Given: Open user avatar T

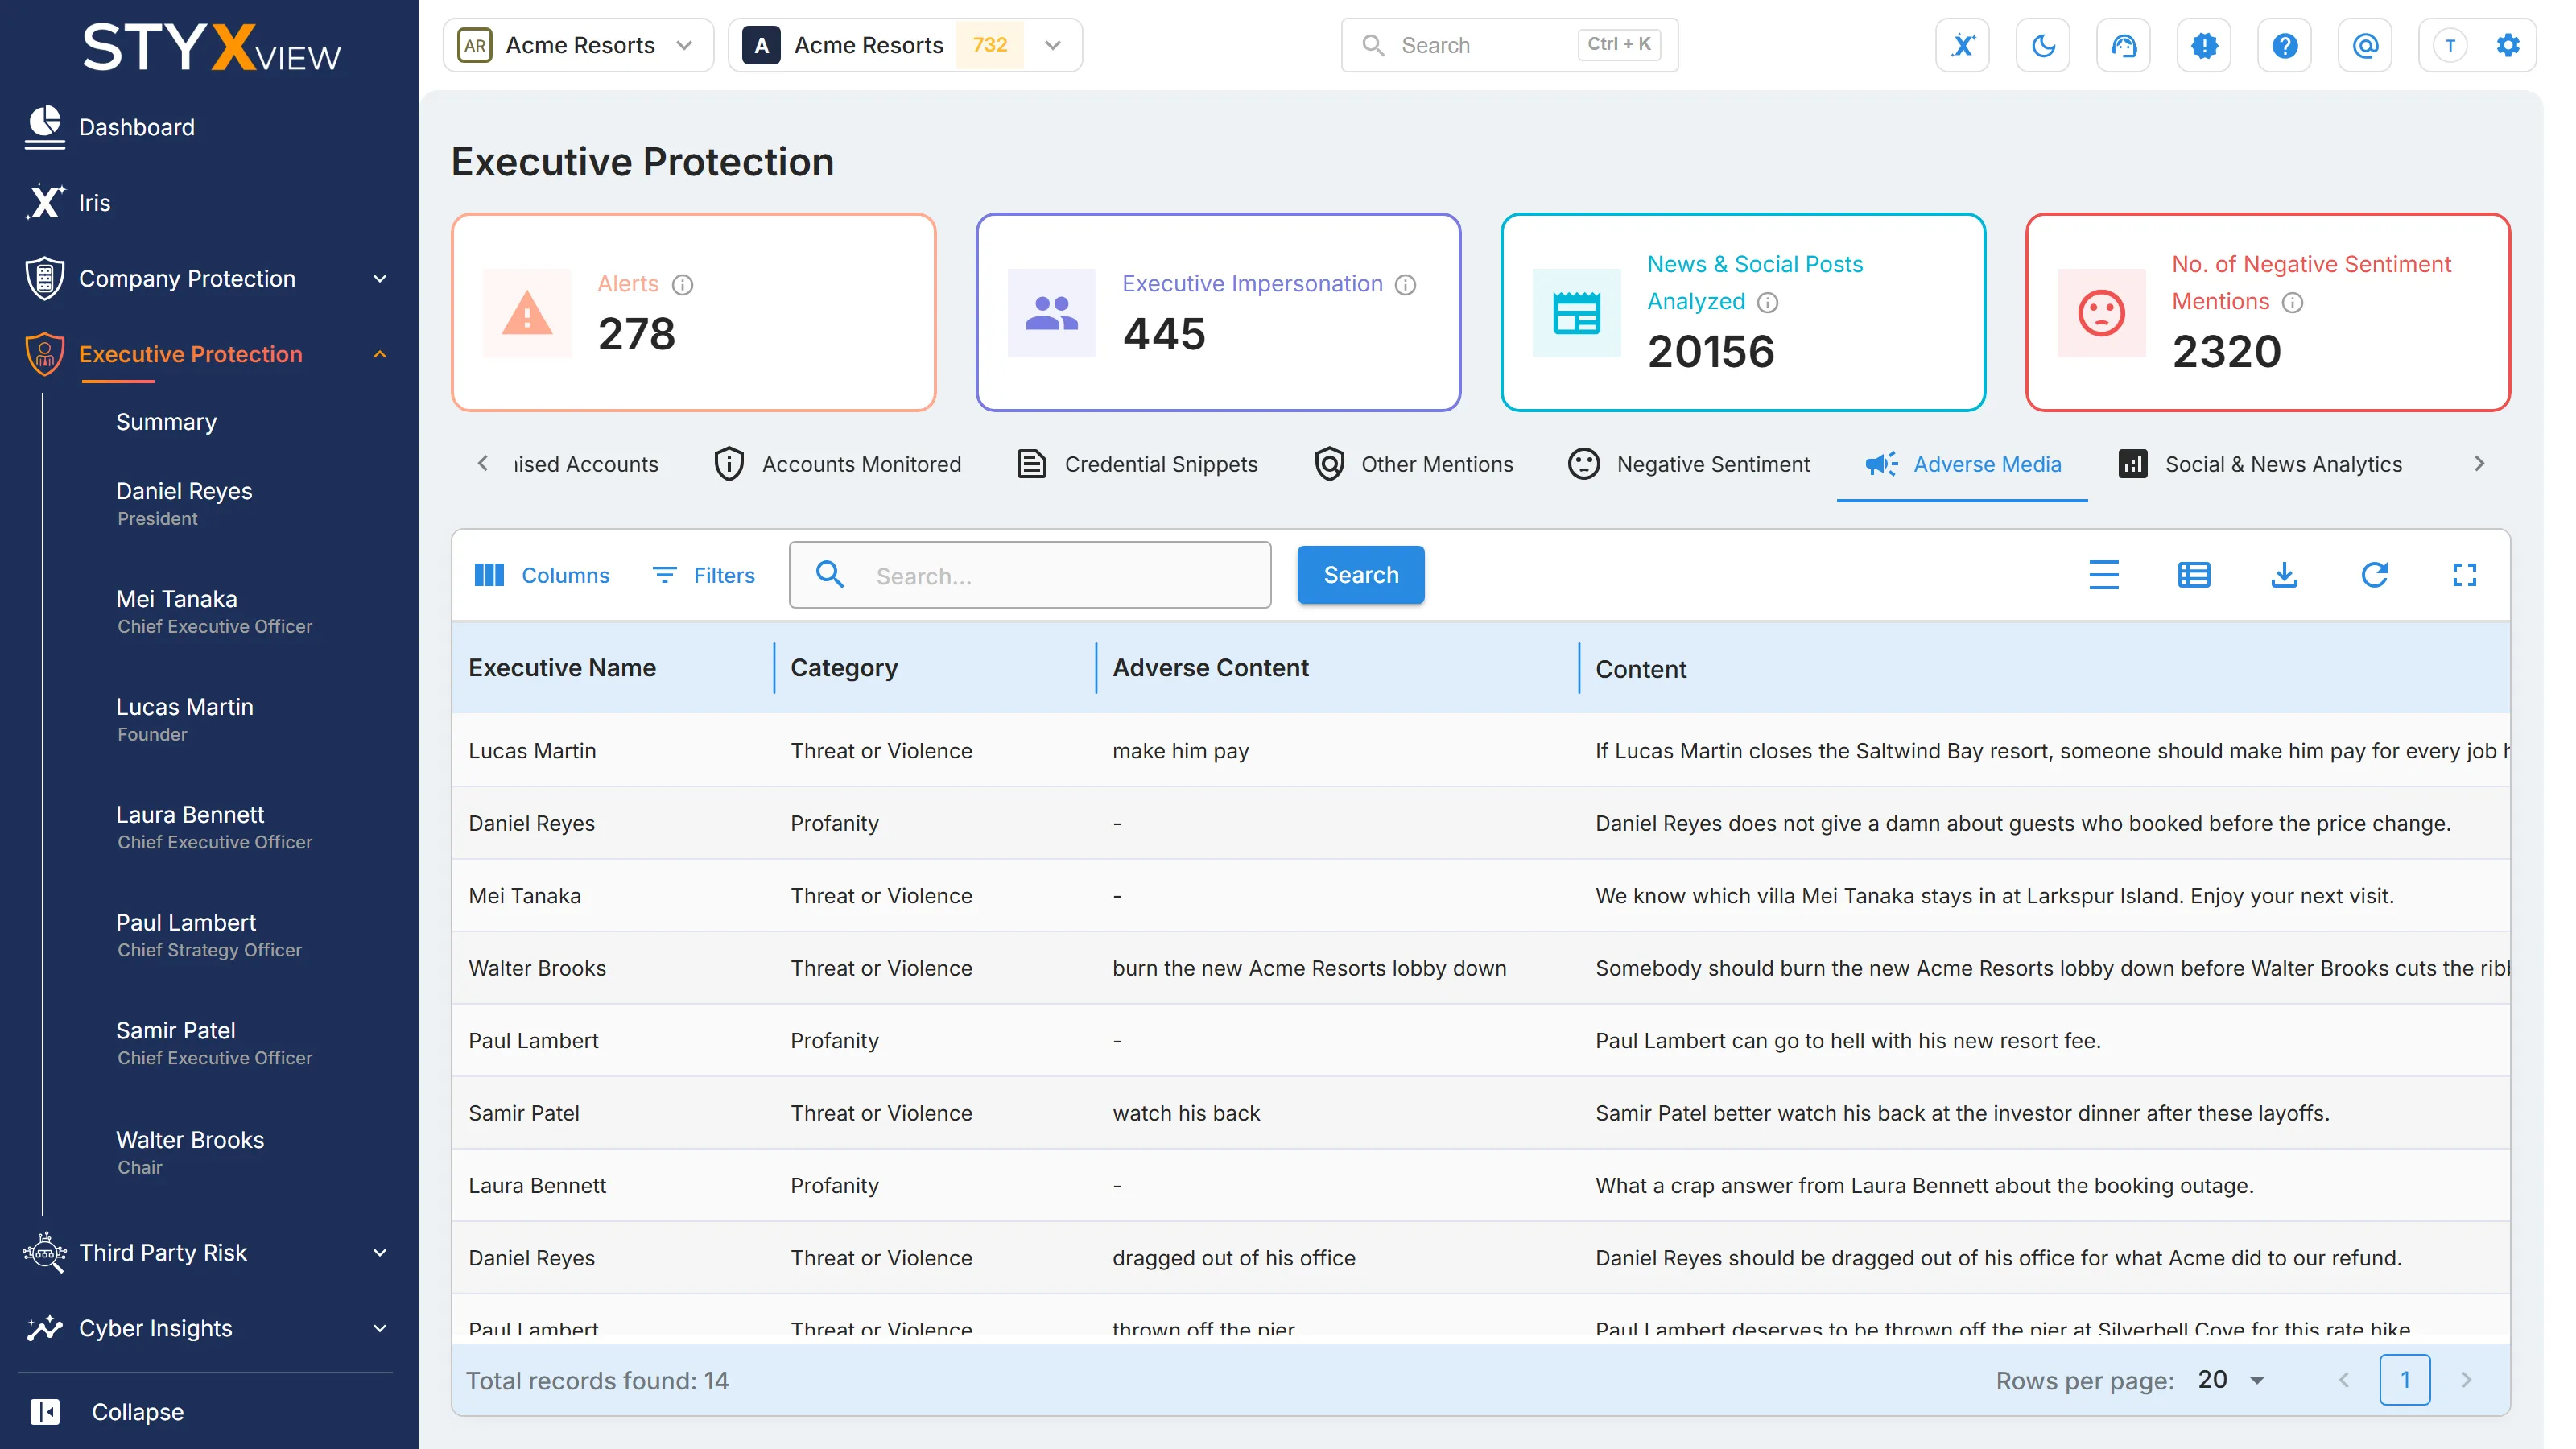Looking at the screenshot, I should tap(2449, 45).
